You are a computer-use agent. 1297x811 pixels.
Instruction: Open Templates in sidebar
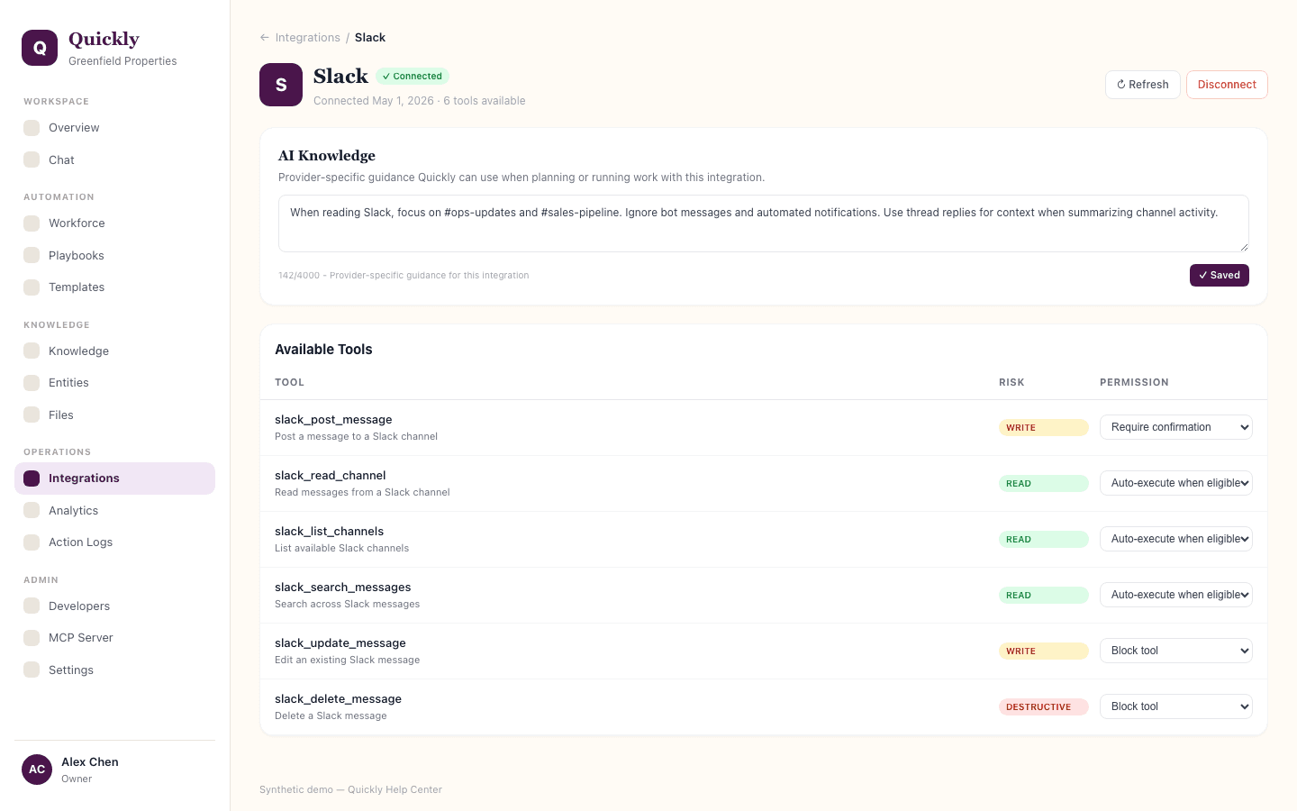114,287
